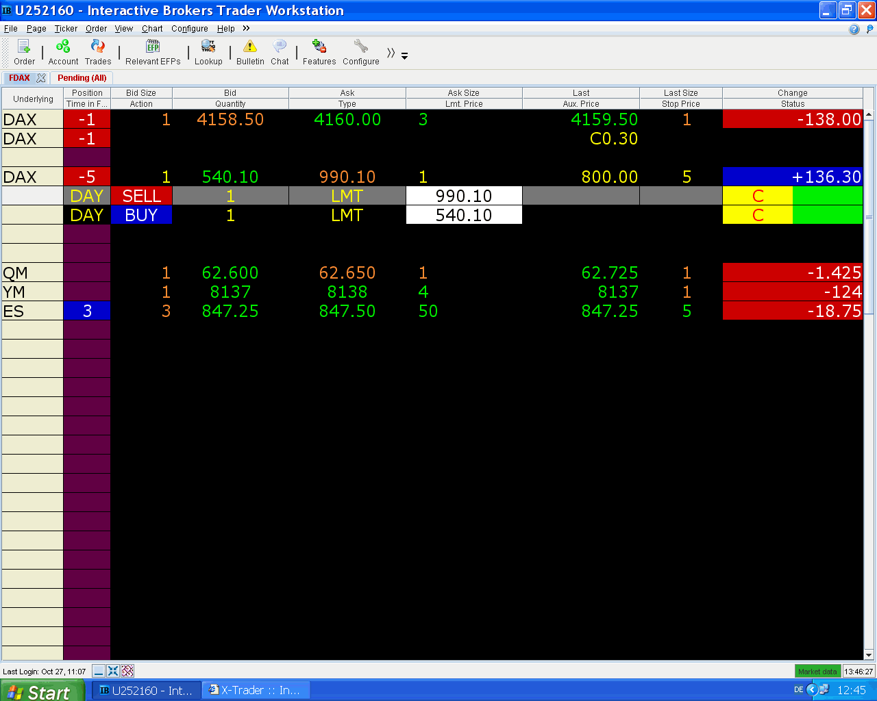Click the yellow C cancel cell in SELL row
Viewport: 877px width, 701px height.
[758, 196]
